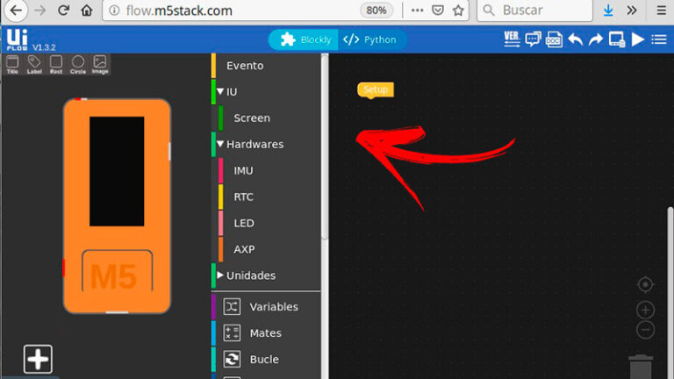Select the Title UI element tool
The height and width of the screenshot is (379, 674).
pyautogui.click(x=12, y=63)
